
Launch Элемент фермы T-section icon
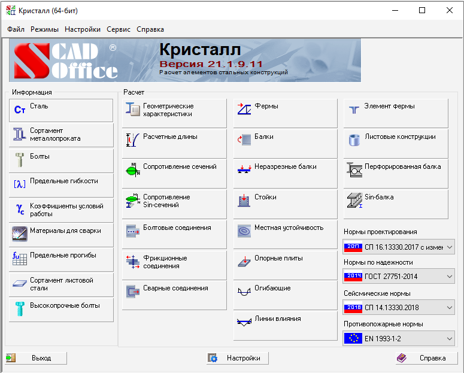coord(354,110)
